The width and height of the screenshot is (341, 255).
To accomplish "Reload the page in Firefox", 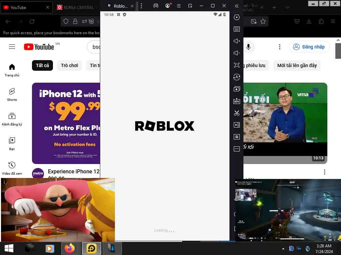I will click(32, 22).
